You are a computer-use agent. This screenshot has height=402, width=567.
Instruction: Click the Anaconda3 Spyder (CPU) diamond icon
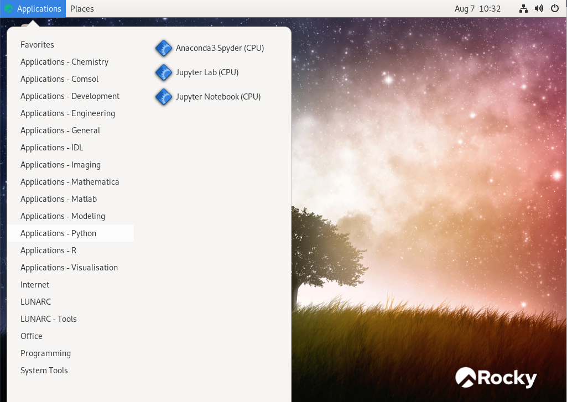coord(164,48)
